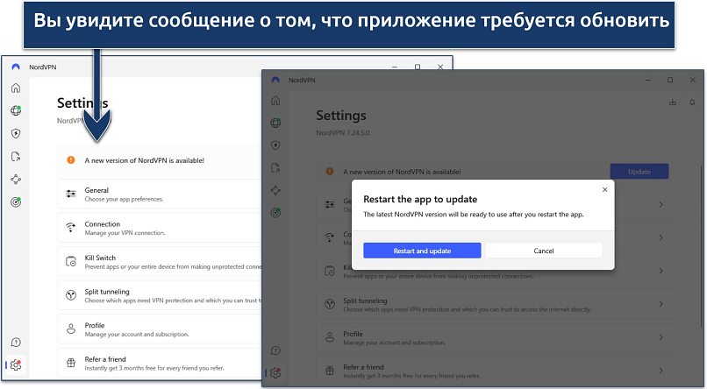Screen dimensions: 707x389
Task: Click Kill Switch icon in back window
Action: pyautogui.click(x=71, y=262)
